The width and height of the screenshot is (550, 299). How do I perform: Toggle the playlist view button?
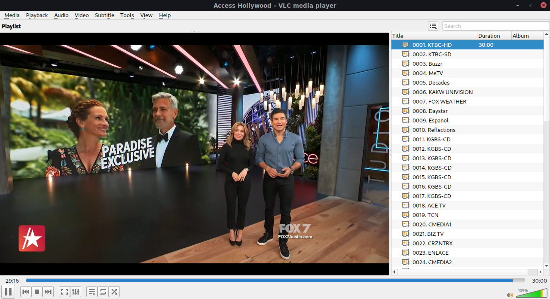pyautogui.click(x=92, y=292)
